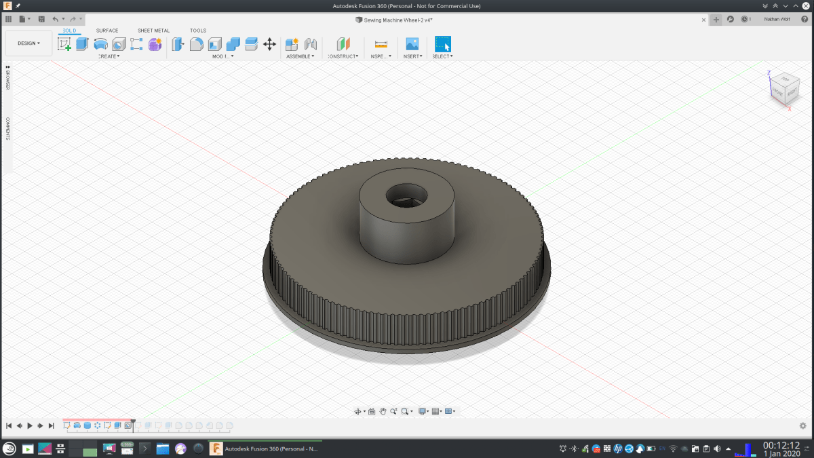Redo the last undone action
Viewport: 814px width, 458px height.
73,19
